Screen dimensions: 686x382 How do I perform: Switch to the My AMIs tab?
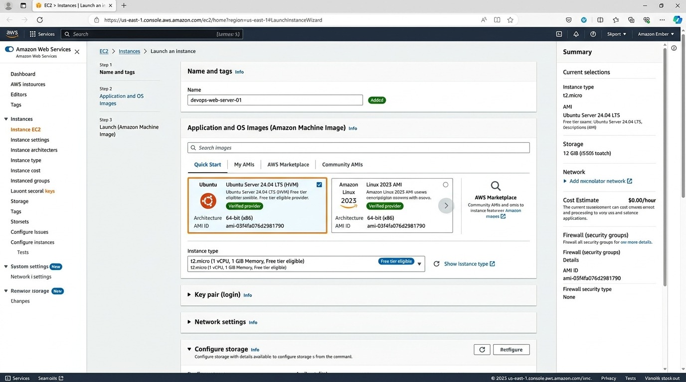pyautogui.click(x=244, y=165)
